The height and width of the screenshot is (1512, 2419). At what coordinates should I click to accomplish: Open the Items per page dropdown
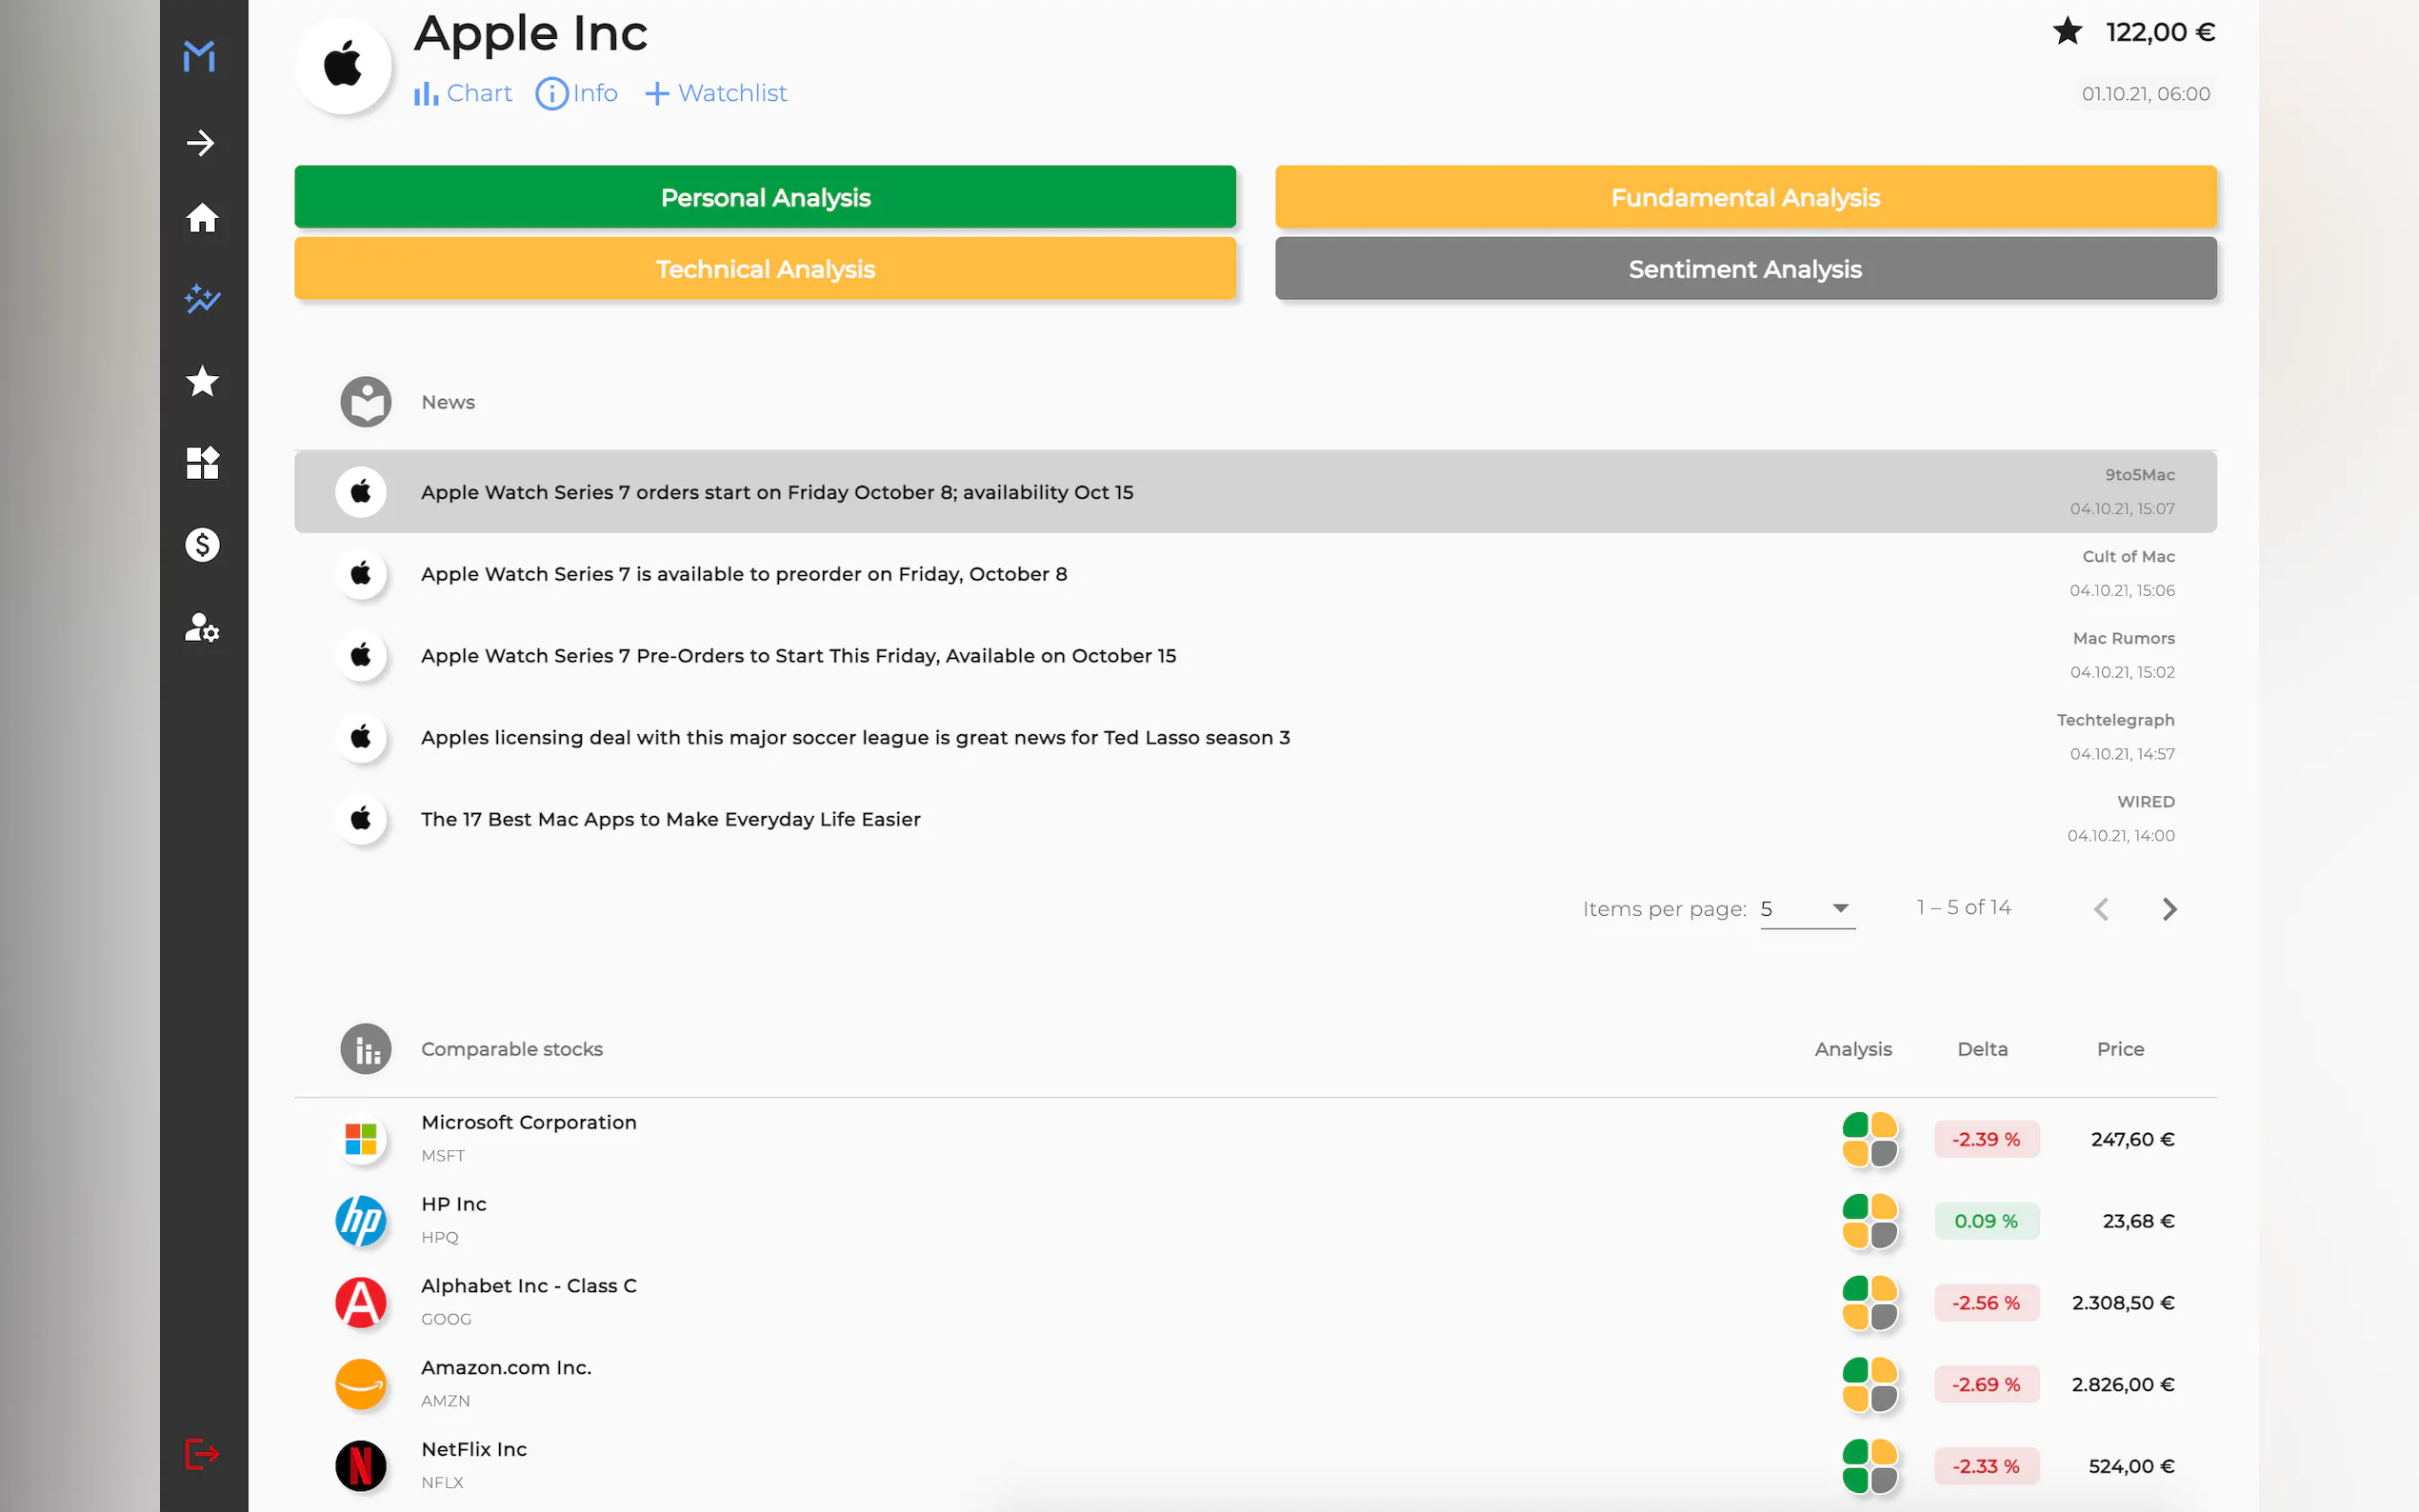click(x=1807, y=909)
